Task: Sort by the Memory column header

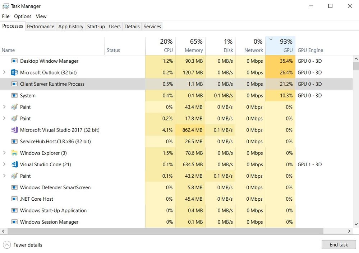Action: pyautogui.click(x=190, y=46)
